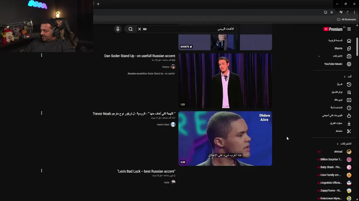Open the Shorts thumbnail at top
The image size is (359, 201).
[225, 42]
